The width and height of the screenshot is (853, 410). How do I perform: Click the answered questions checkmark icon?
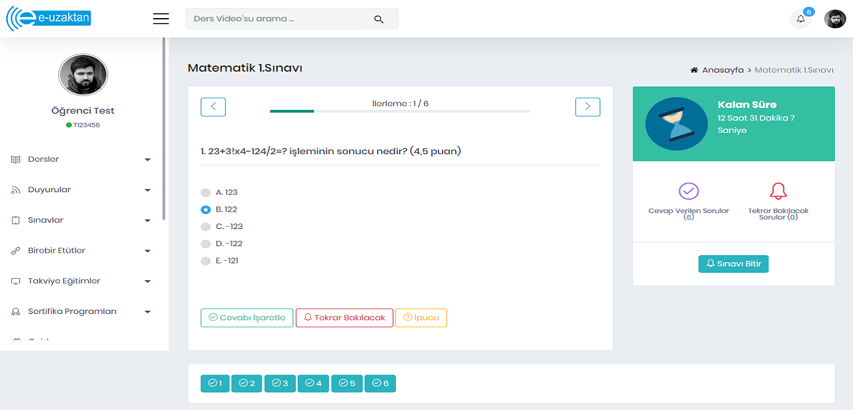(688, 191)
